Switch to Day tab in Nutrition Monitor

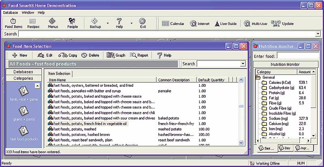(x=285, y=148)
